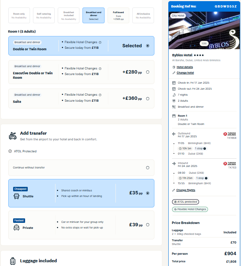Click the inbound 1 stop info icon

click(x=206, y=178)
